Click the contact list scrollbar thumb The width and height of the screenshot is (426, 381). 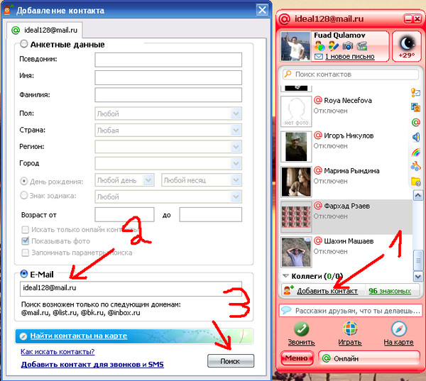click(417, 260)
